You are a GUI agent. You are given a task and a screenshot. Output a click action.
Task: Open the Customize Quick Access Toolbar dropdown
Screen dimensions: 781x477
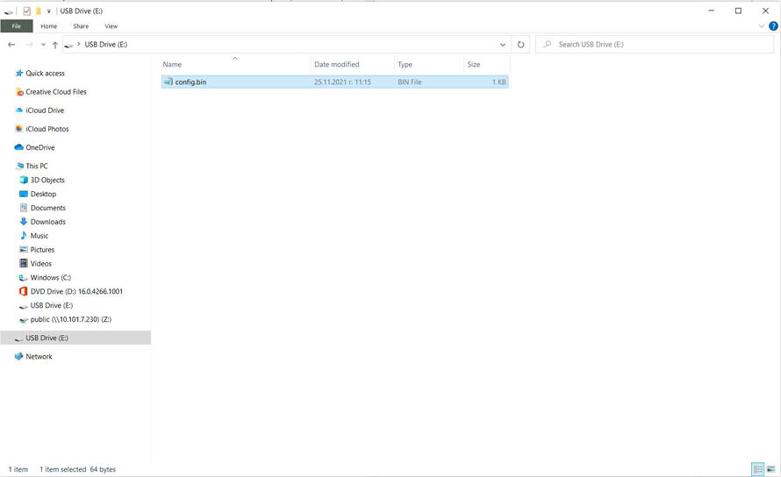pos(49,11)
